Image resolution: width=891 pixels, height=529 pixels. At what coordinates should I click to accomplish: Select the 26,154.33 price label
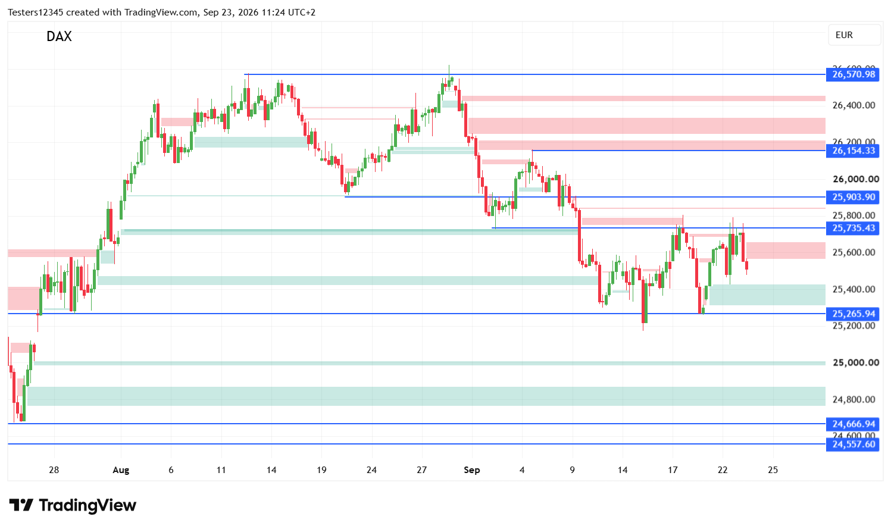[x=852, y=151]
